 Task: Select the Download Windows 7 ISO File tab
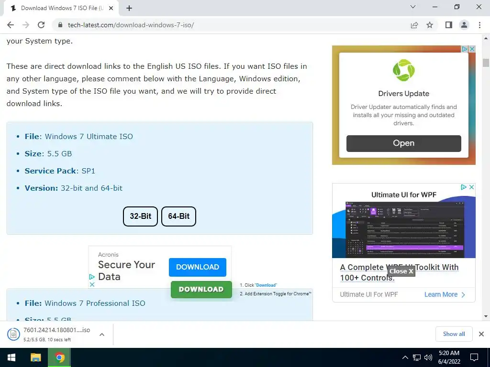tap(61, 8)
